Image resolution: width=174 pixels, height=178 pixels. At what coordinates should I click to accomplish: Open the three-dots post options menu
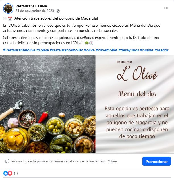point(166,8)
